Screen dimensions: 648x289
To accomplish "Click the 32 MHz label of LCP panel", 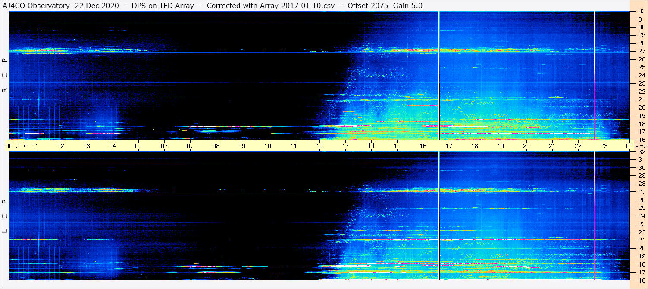I will click(641, 152).
